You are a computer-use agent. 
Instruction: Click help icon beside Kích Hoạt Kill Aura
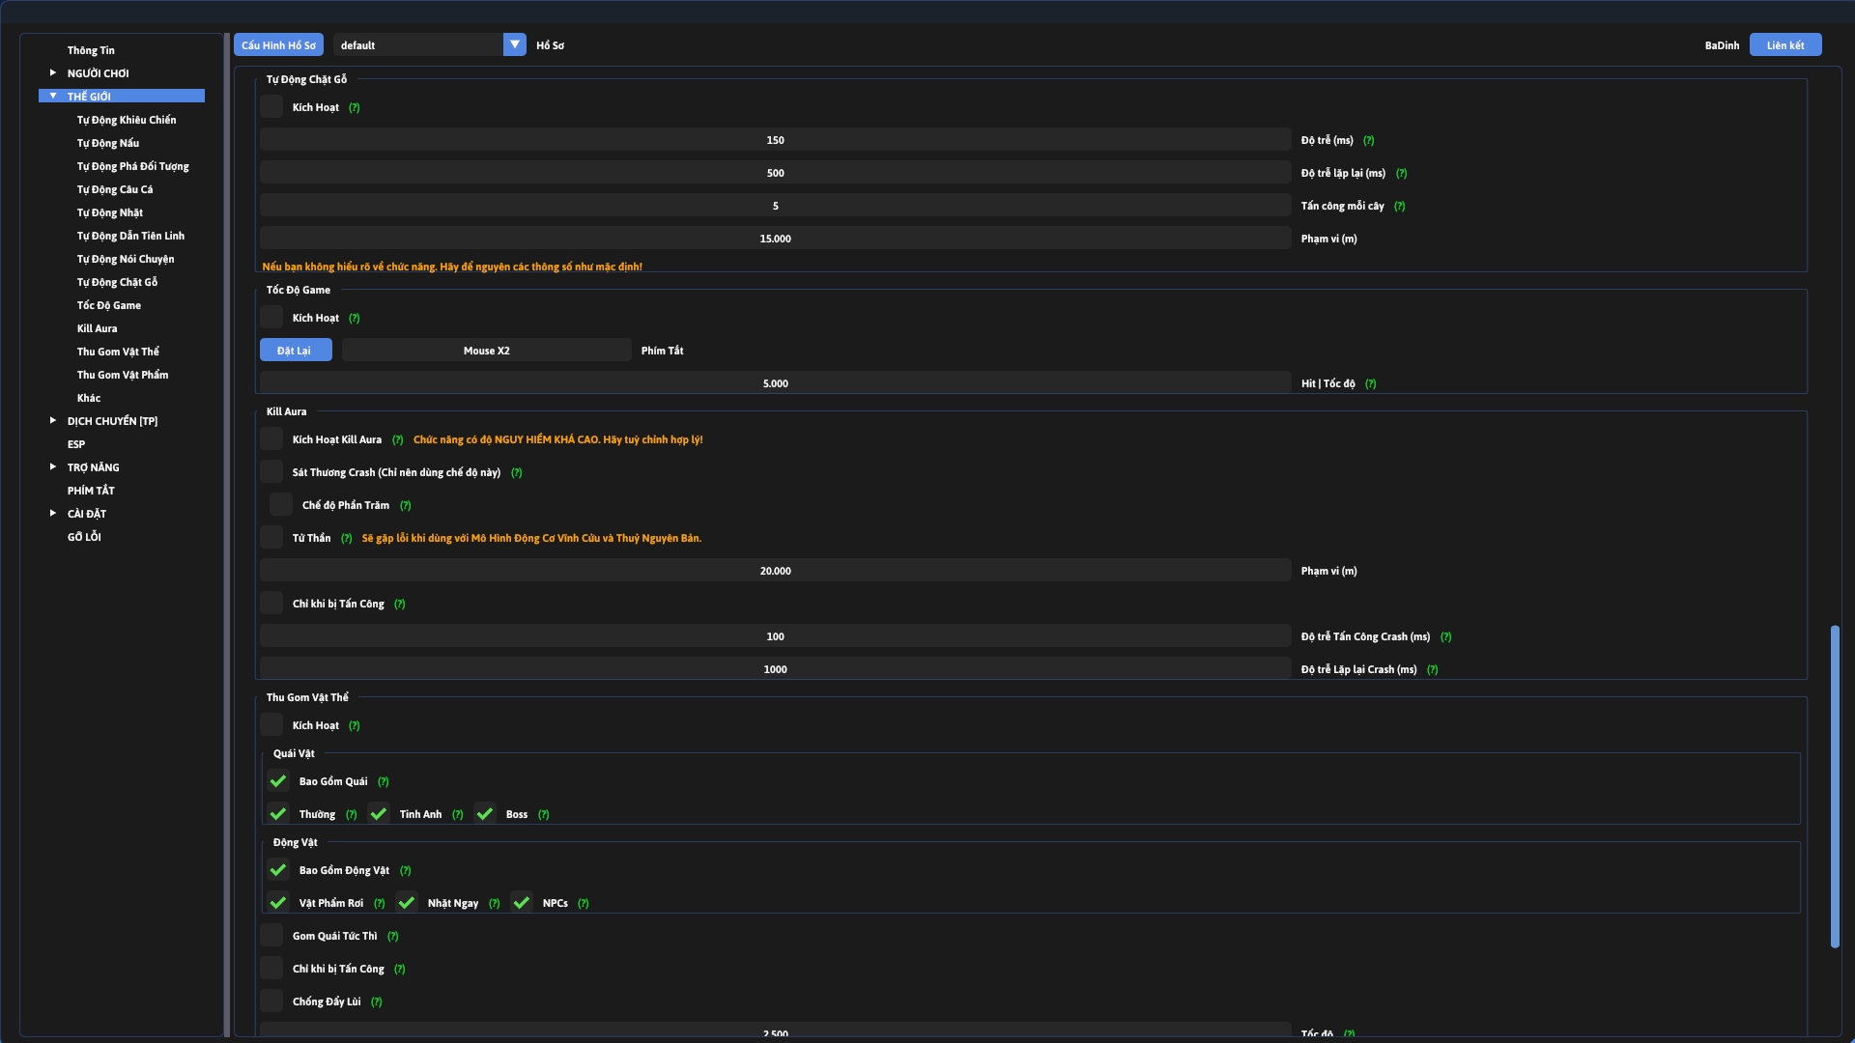(x=397, y=440)
